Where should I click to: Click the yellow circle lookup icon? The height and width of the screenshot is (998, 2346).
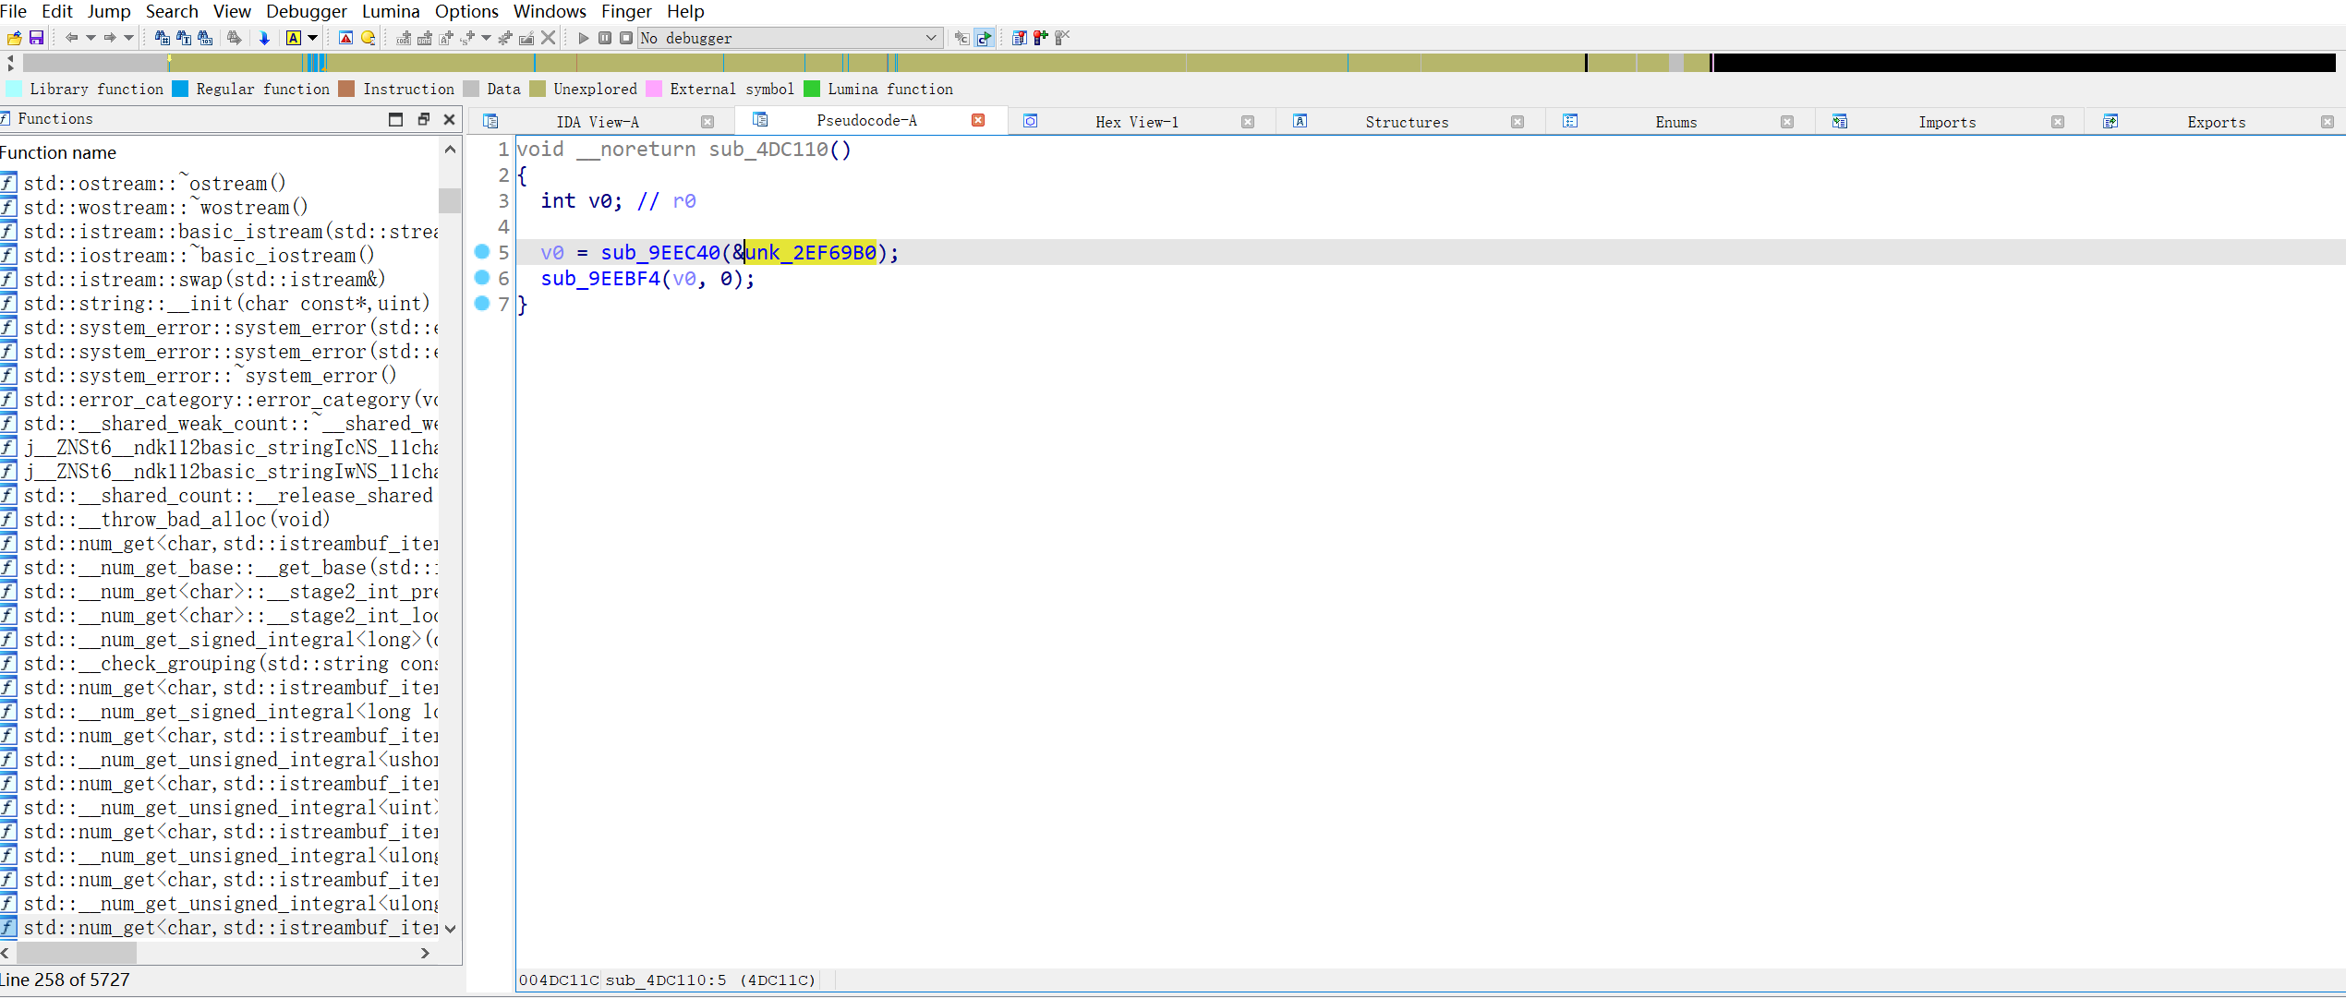(x=368, y=38)
